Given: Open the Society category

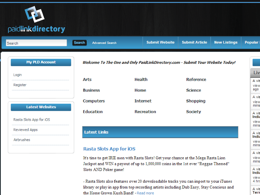Looking at the screenshot, I should (193, 111).
